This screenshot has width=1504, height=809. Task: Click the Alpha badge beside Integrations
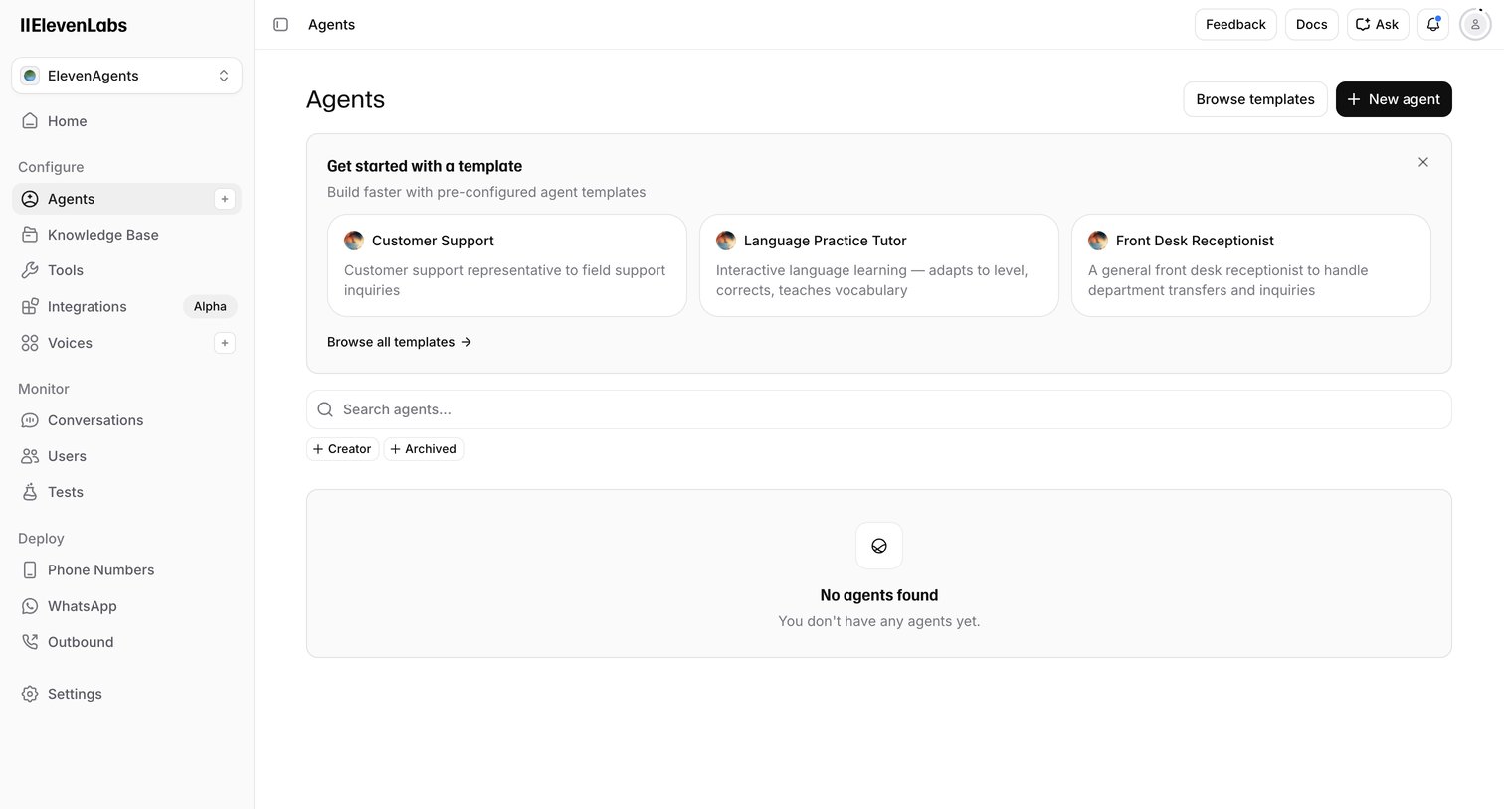210,306
